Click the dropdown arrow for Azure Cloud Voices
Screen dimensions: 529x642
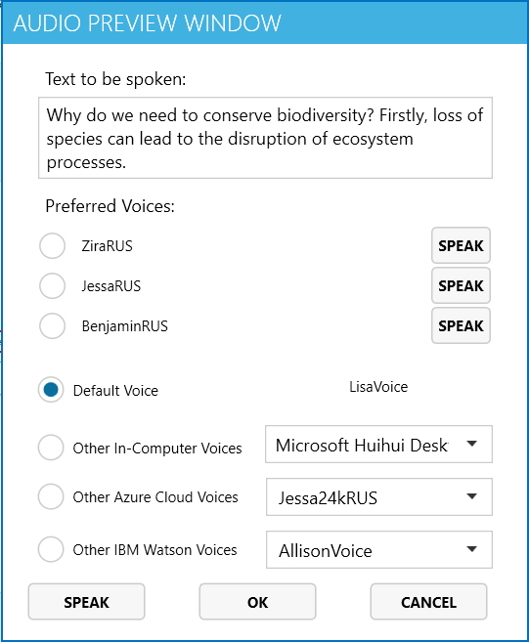click(472, 496)
